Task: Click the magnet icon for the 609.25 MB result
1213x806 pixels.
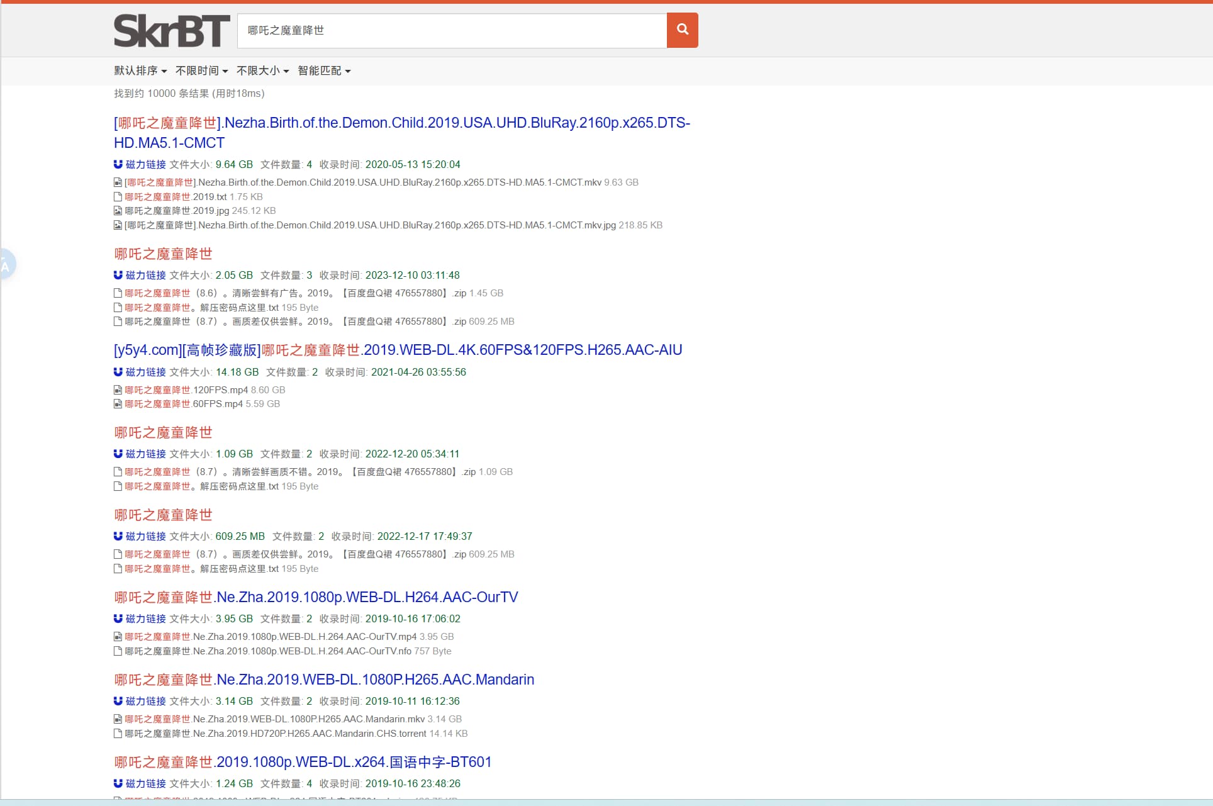Action: coord(118,536)
